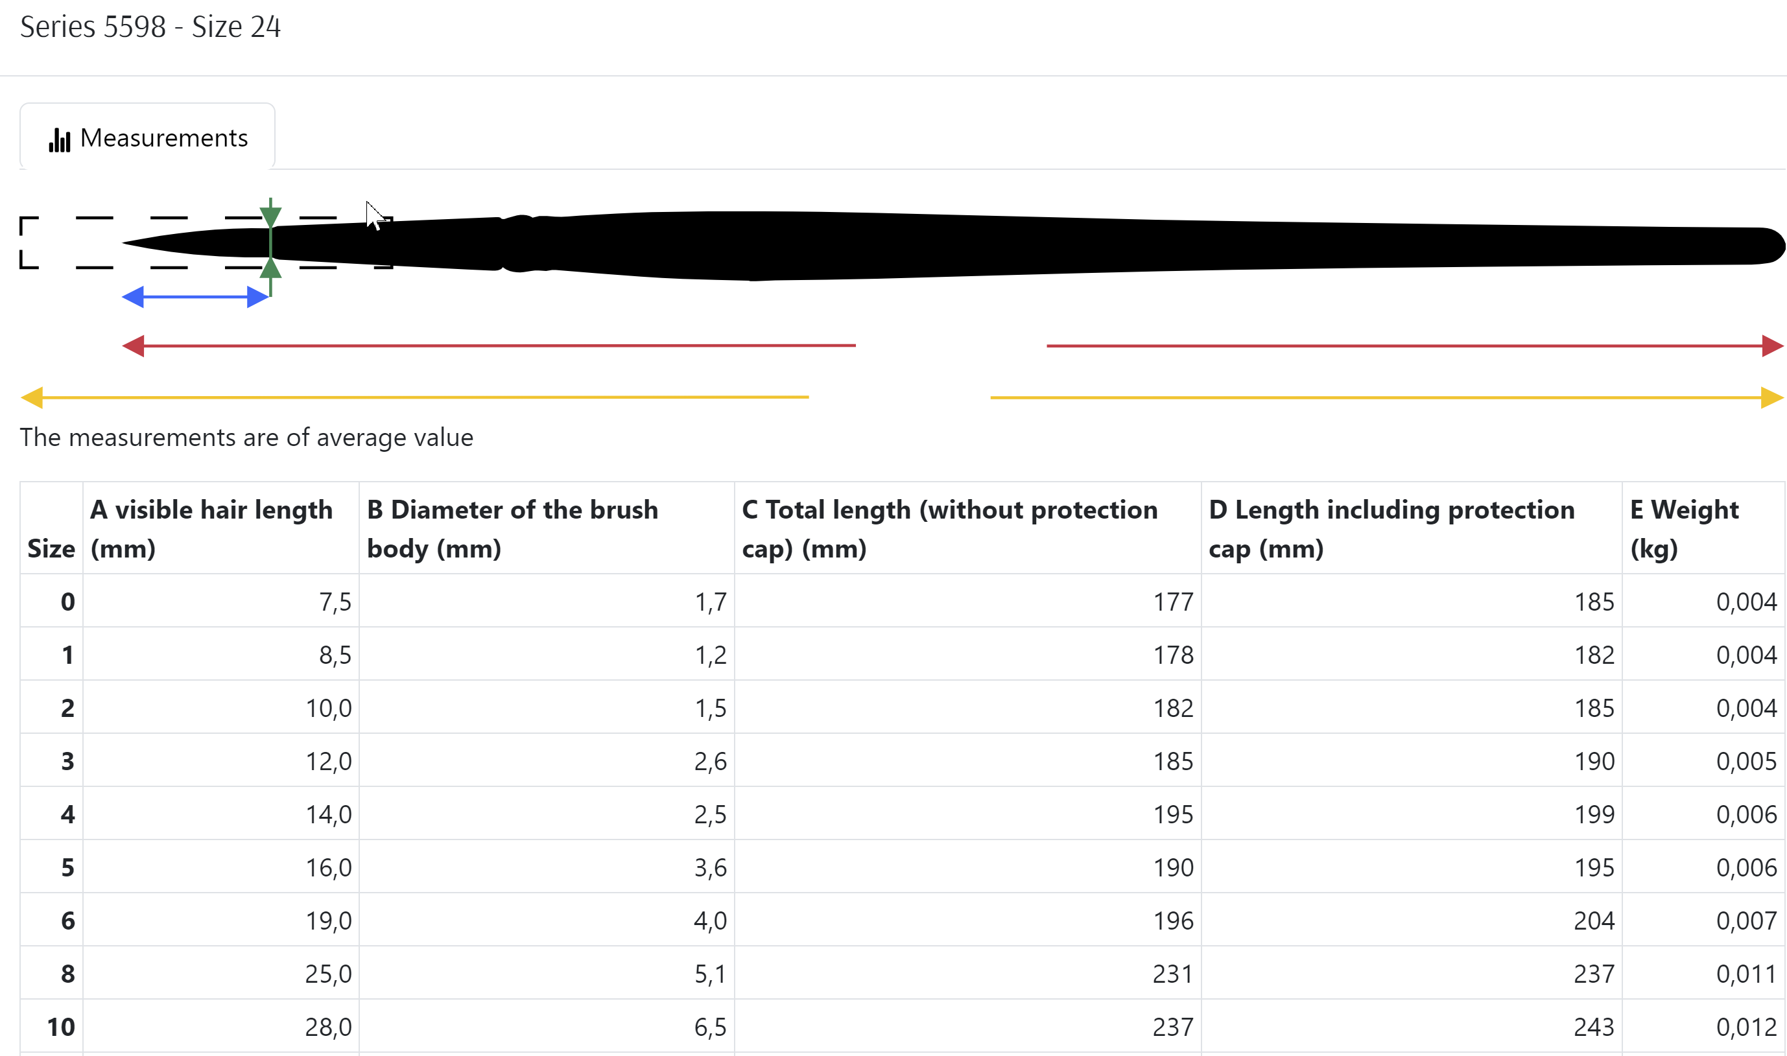Click the bar chart icon beside Measurements
The image size is (1787, 1056).
click(60, 140)
